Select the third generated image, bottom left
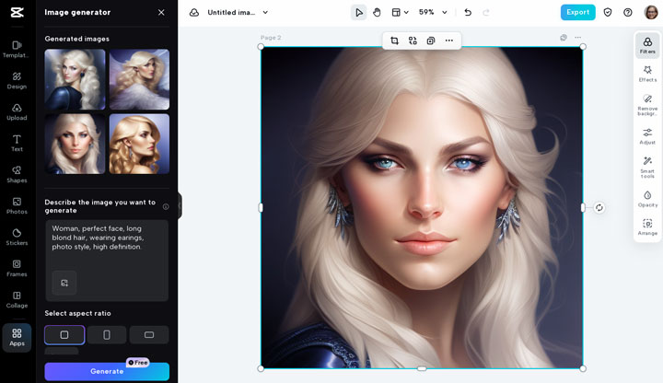Viewport: 663px width, 383px height. [75, 144]
